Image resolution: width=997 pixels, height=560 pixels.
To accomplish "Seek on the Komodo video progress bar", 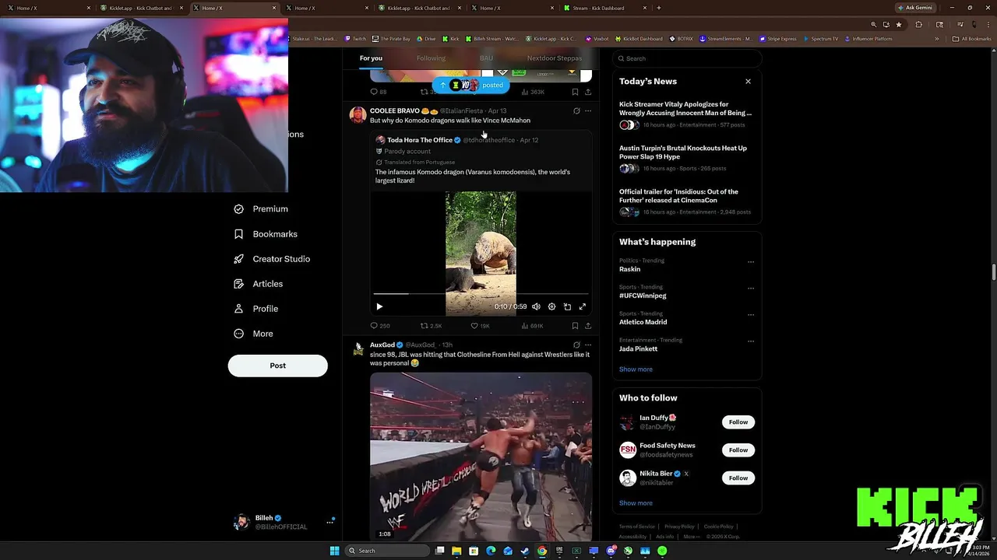I will coord(481,294).
